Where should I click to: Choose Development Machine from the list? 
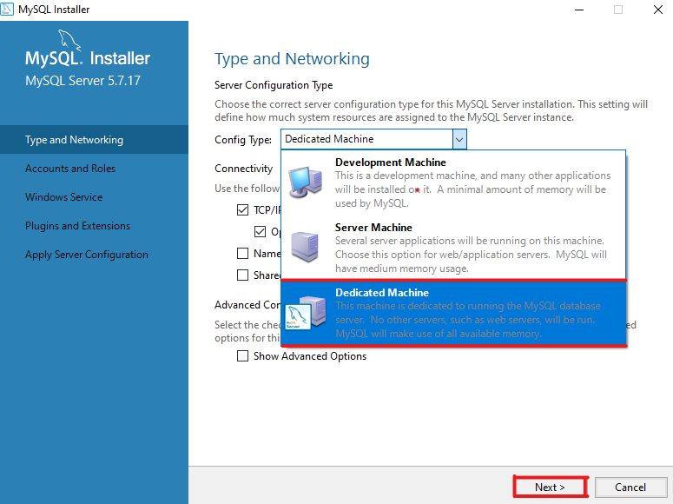(453, 182)
